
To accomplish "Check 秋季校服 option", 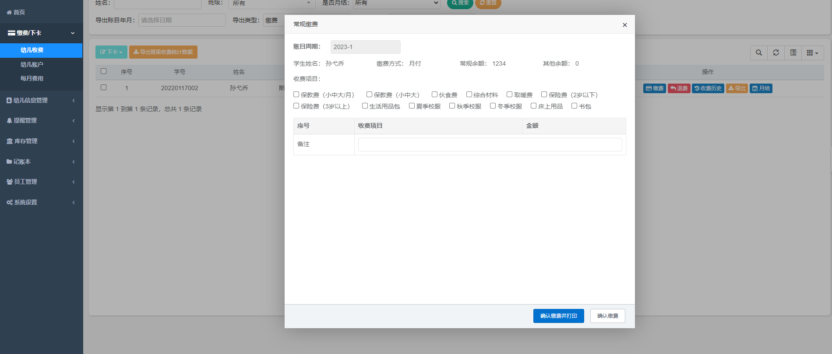I will [452, 105].
